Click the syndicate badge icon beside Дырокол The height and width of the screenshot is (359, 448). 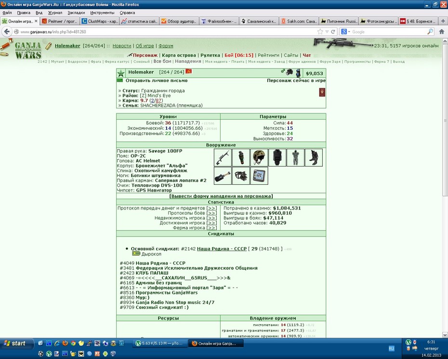point(136,254)
